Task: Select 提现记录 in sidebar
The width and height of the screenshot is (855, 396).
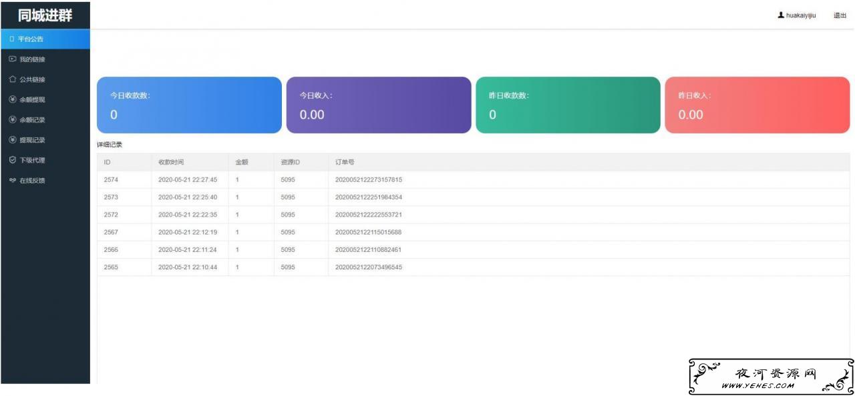Action: pos(45,140)
